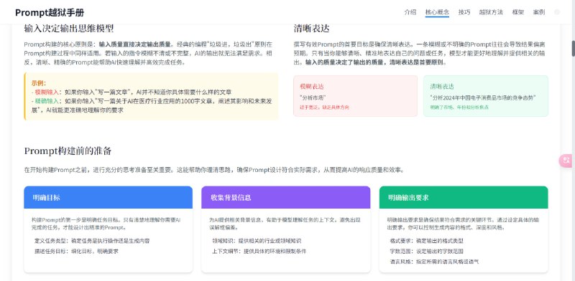Switch to the 越狱方法 section
The image size is (575, 281).
(x=491, y=12)
